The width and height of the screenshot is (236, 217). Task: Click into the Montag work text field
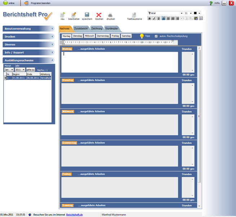[120, 62]
